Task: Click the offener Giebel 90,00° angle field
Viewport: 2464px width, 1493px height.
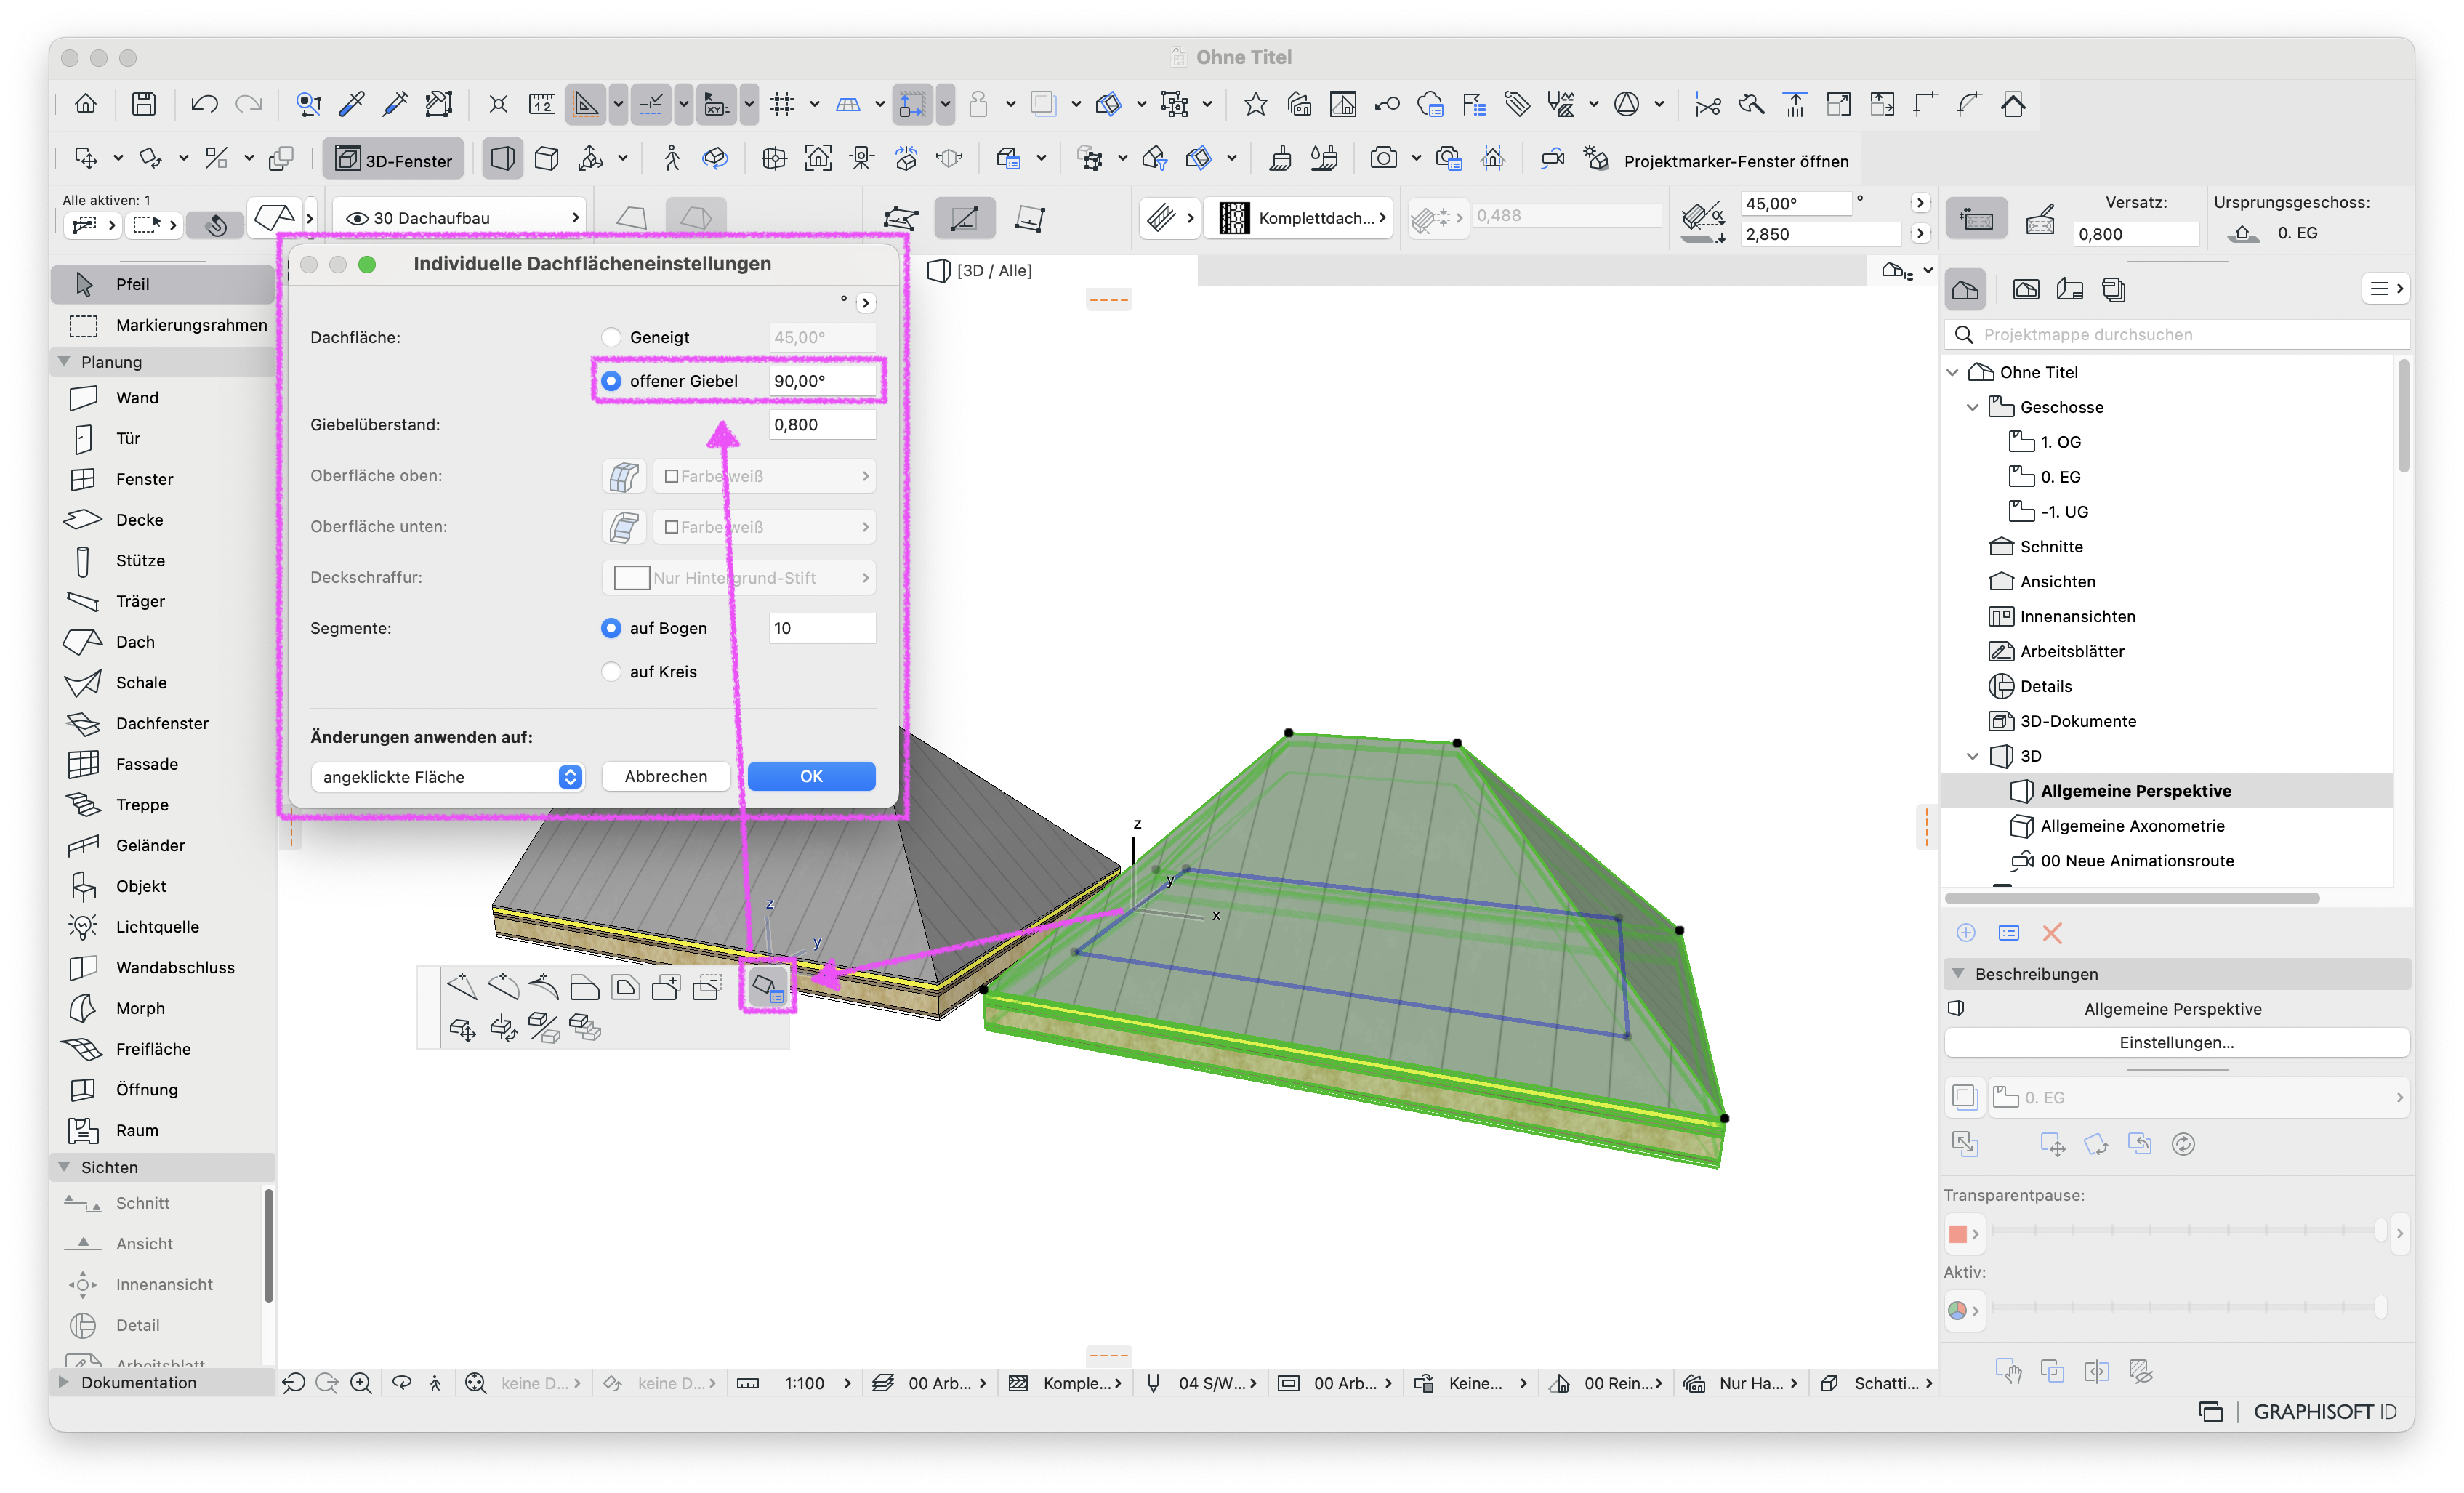Action: [822, 382]
